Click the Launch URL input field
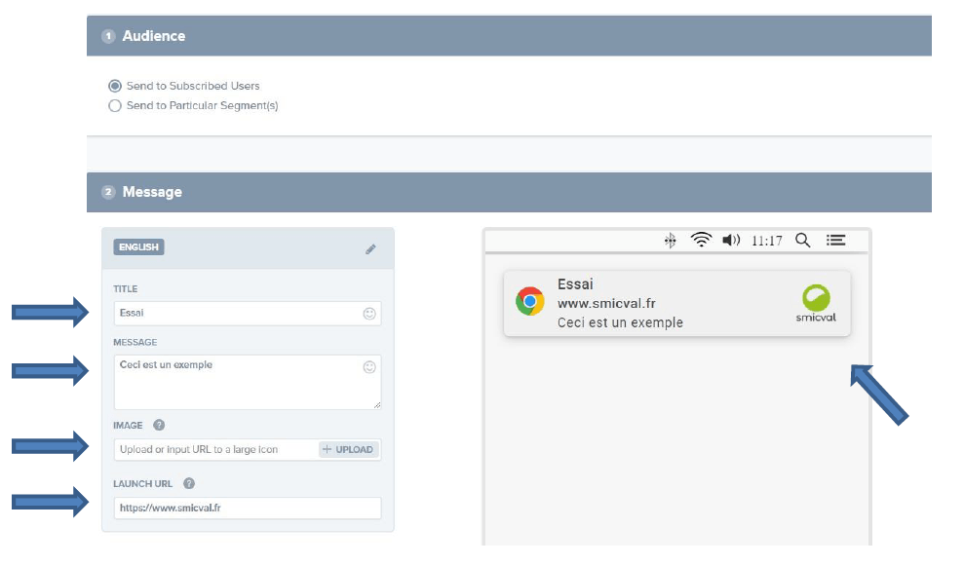964x566 pixels. point(247,508)
